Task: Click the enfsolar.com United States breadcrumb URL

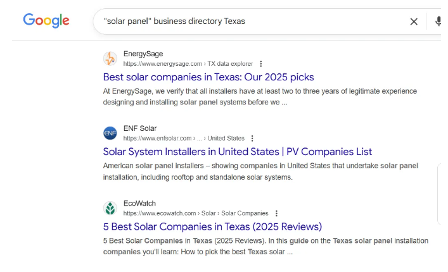Action: (x=183, y=139)
